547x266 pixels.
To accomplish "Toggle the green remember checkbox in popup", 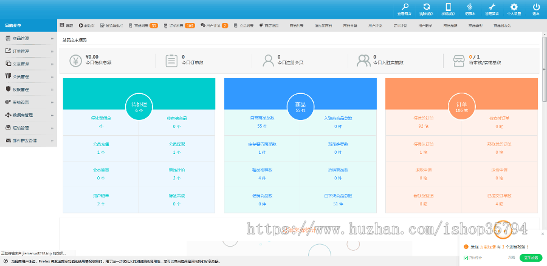I will pos(466,258).
